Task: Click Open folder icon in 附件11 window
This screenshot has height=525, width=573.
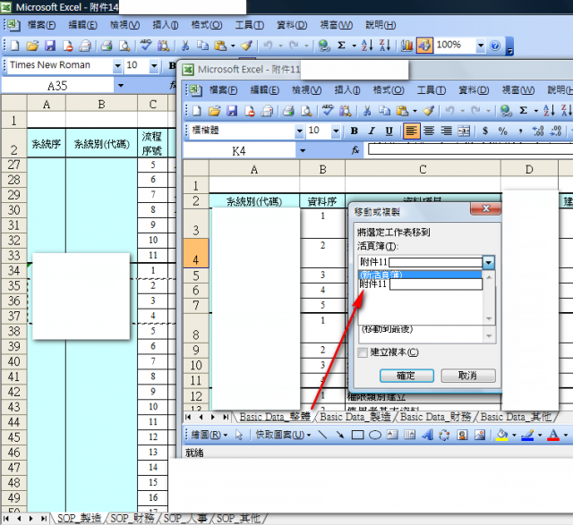Action: (x=215, y=111)
